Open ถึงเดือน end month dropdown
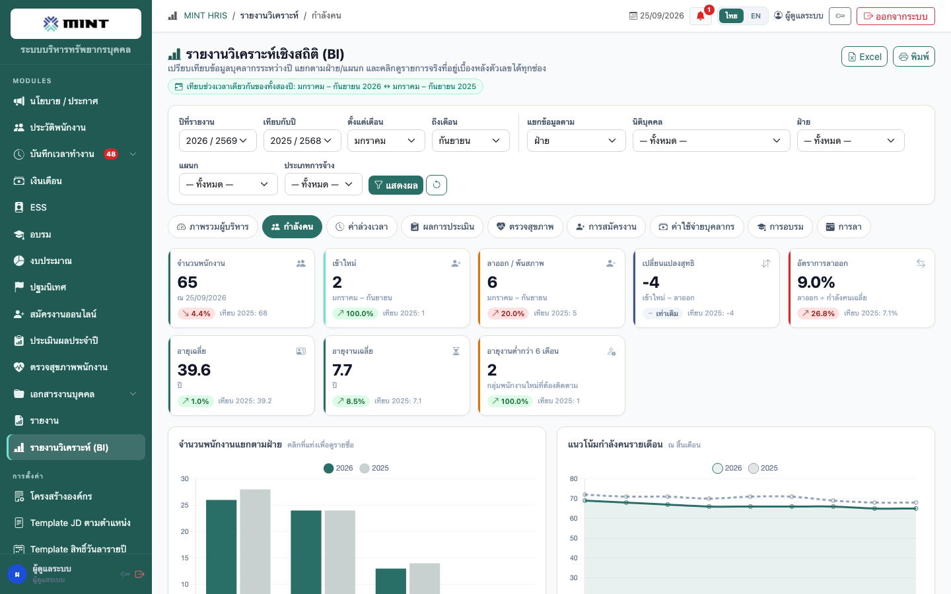Viewport: 951px width, 594px height. pyautogui.click(x=471, y=141)
